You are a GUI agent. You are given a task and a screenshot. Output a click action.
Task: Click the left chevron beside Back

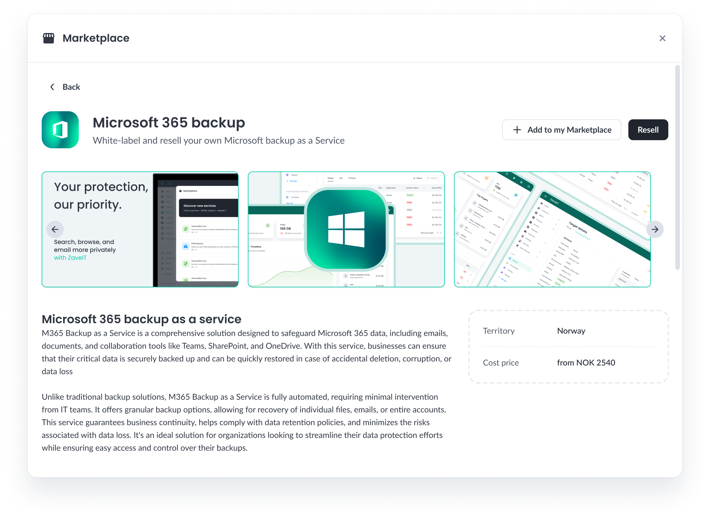[52, 87]
